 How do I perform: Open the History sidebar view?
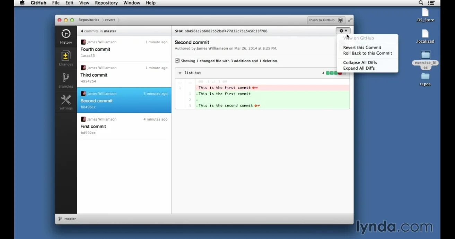66,36
